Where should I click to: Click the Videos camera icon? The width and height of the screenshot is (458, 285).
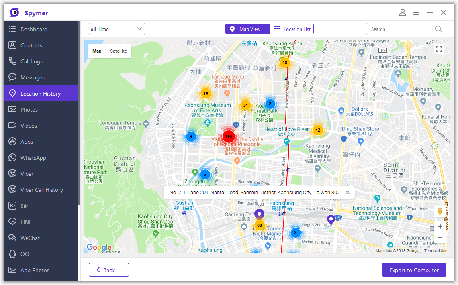(12, 125)
